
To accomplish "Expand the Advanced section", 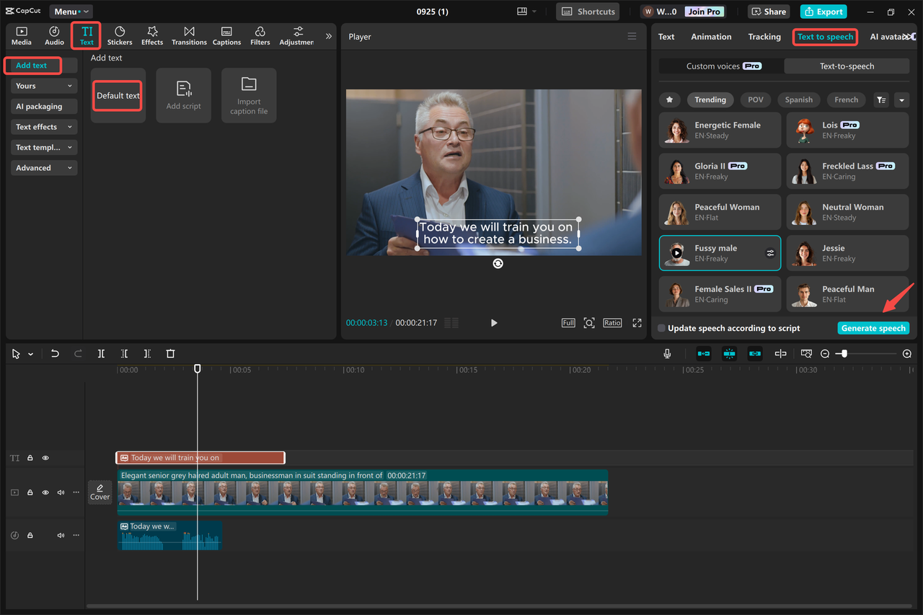I will (x=43, y=167).
